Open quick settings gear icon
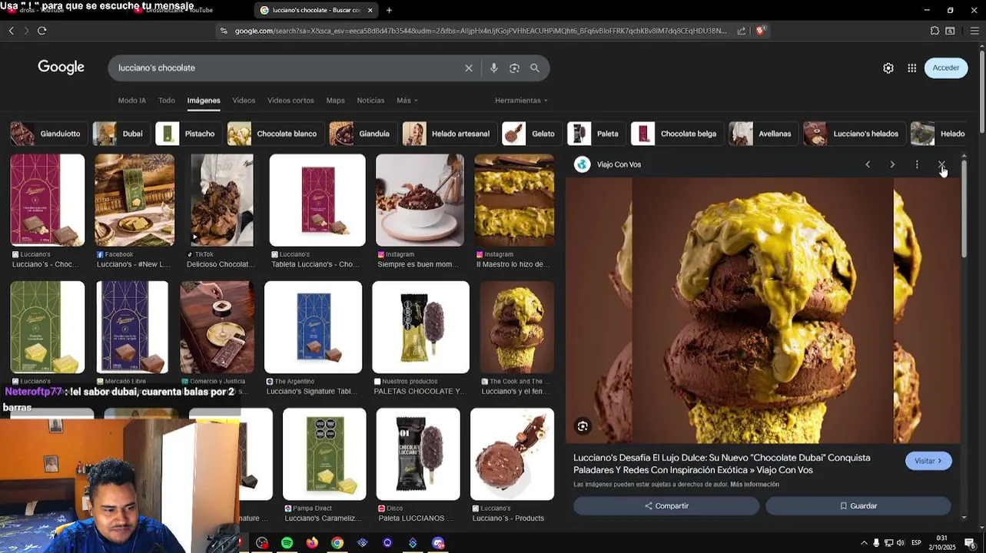 (x=888, y=68)
